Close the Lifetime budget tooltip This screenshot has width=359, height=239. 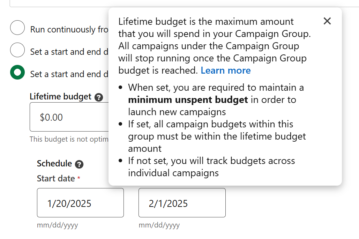[x=327, y=21]
